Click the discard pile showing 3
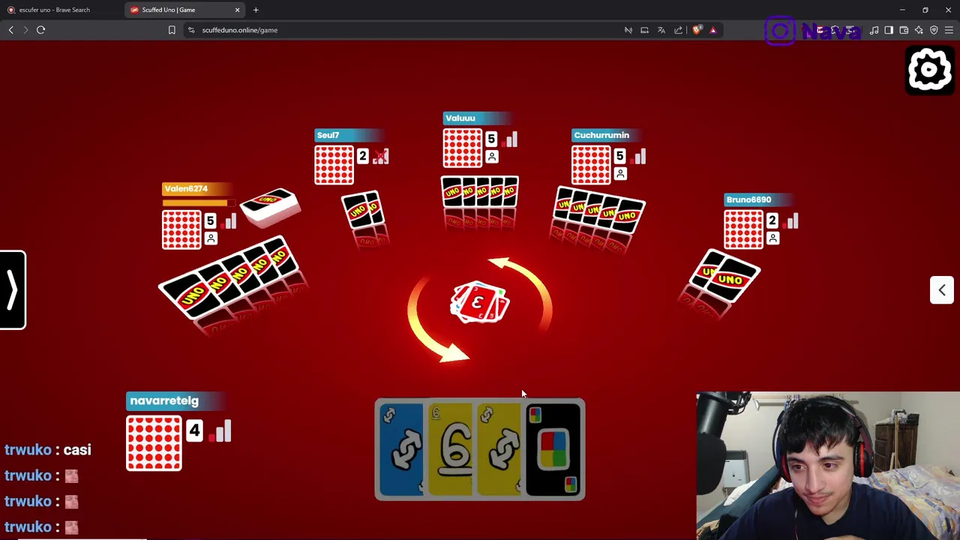 point(479,304)
